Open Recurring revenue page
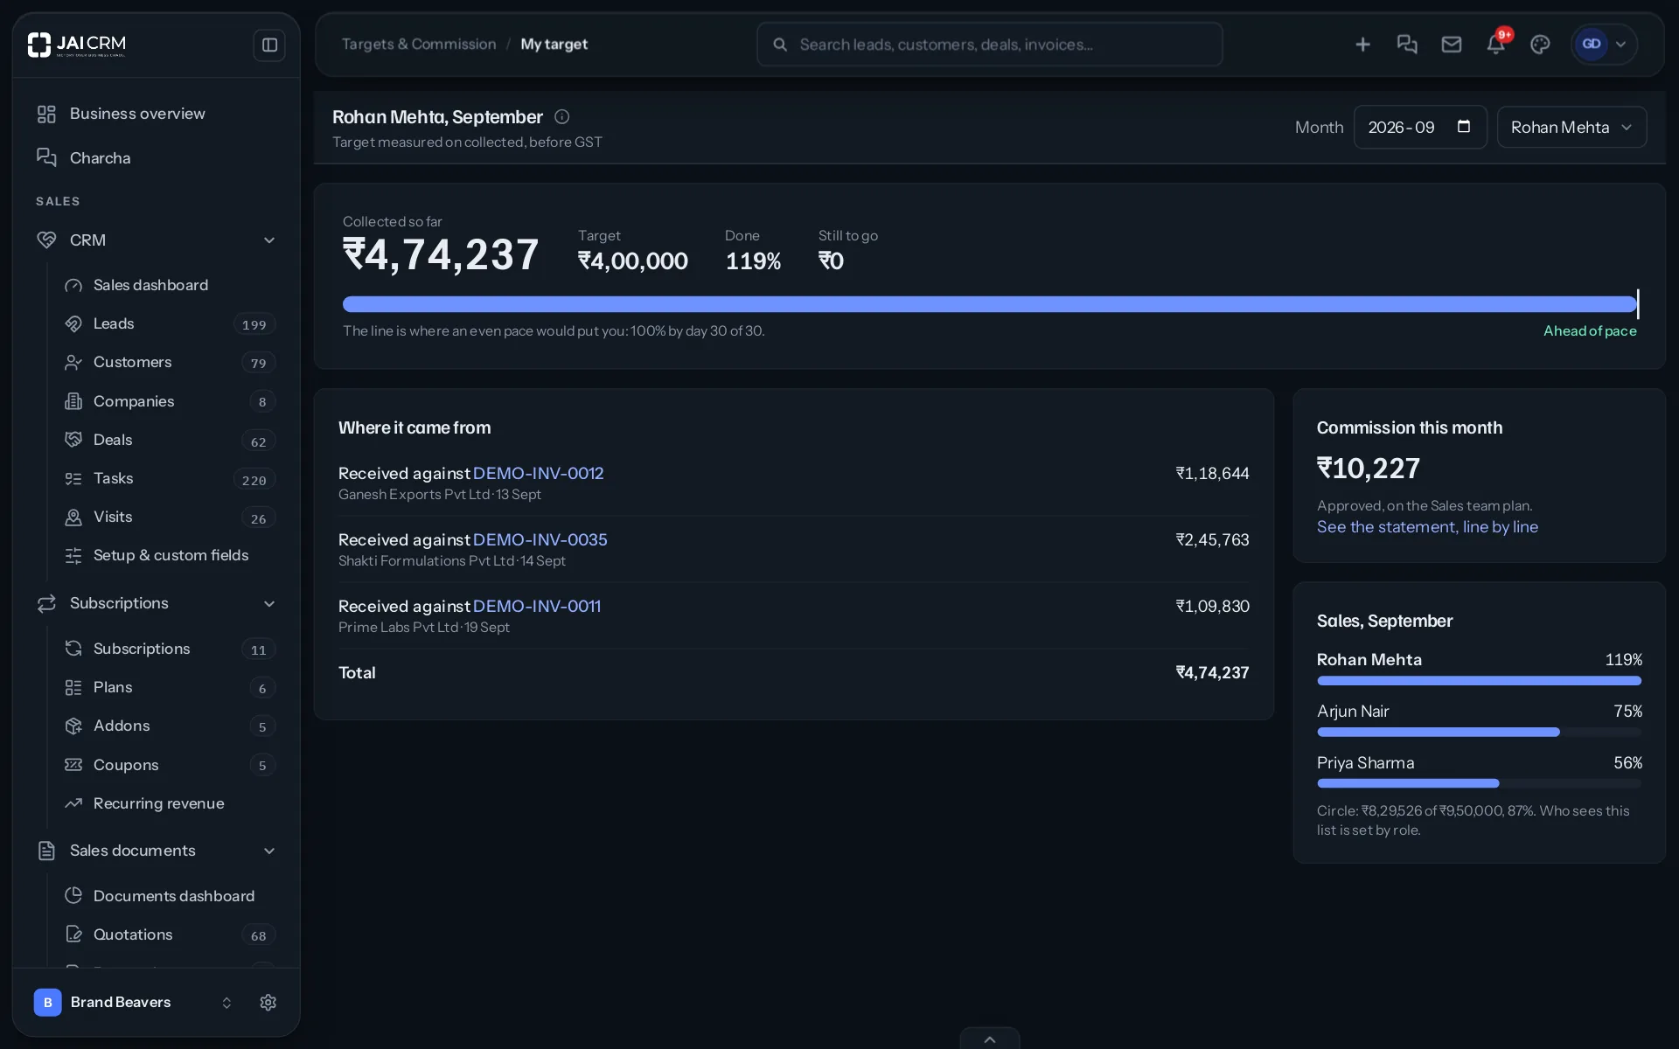The image size is (1679, 1049). click(x=170, y=803)
